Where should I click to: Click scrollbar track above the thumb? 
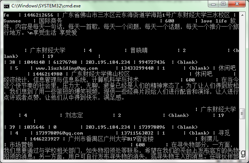(x=242, y=63)
